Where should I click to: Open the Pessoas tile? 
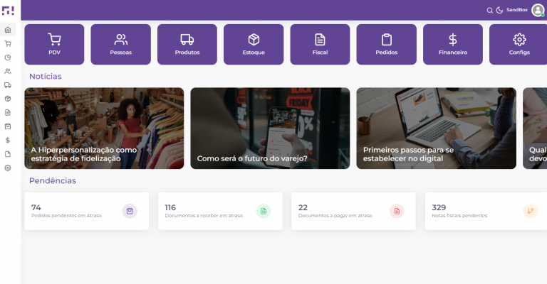click(x=120, y=45)
